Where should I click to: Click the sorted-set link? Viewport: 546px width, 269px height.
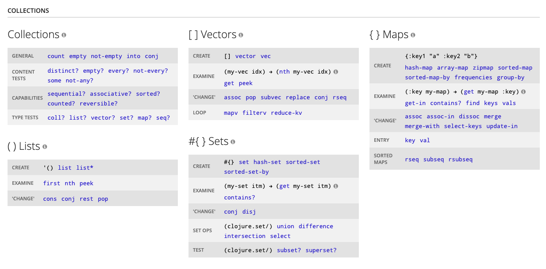(303, 162)
